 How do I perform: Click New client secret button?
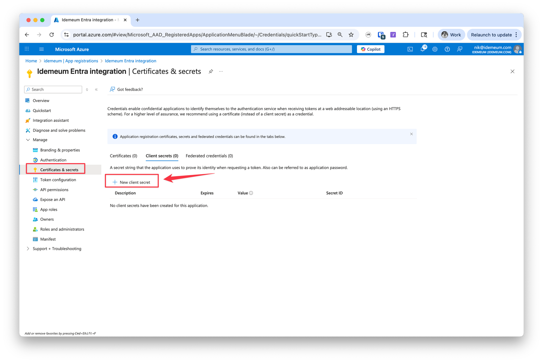click(x=132, y=182)
